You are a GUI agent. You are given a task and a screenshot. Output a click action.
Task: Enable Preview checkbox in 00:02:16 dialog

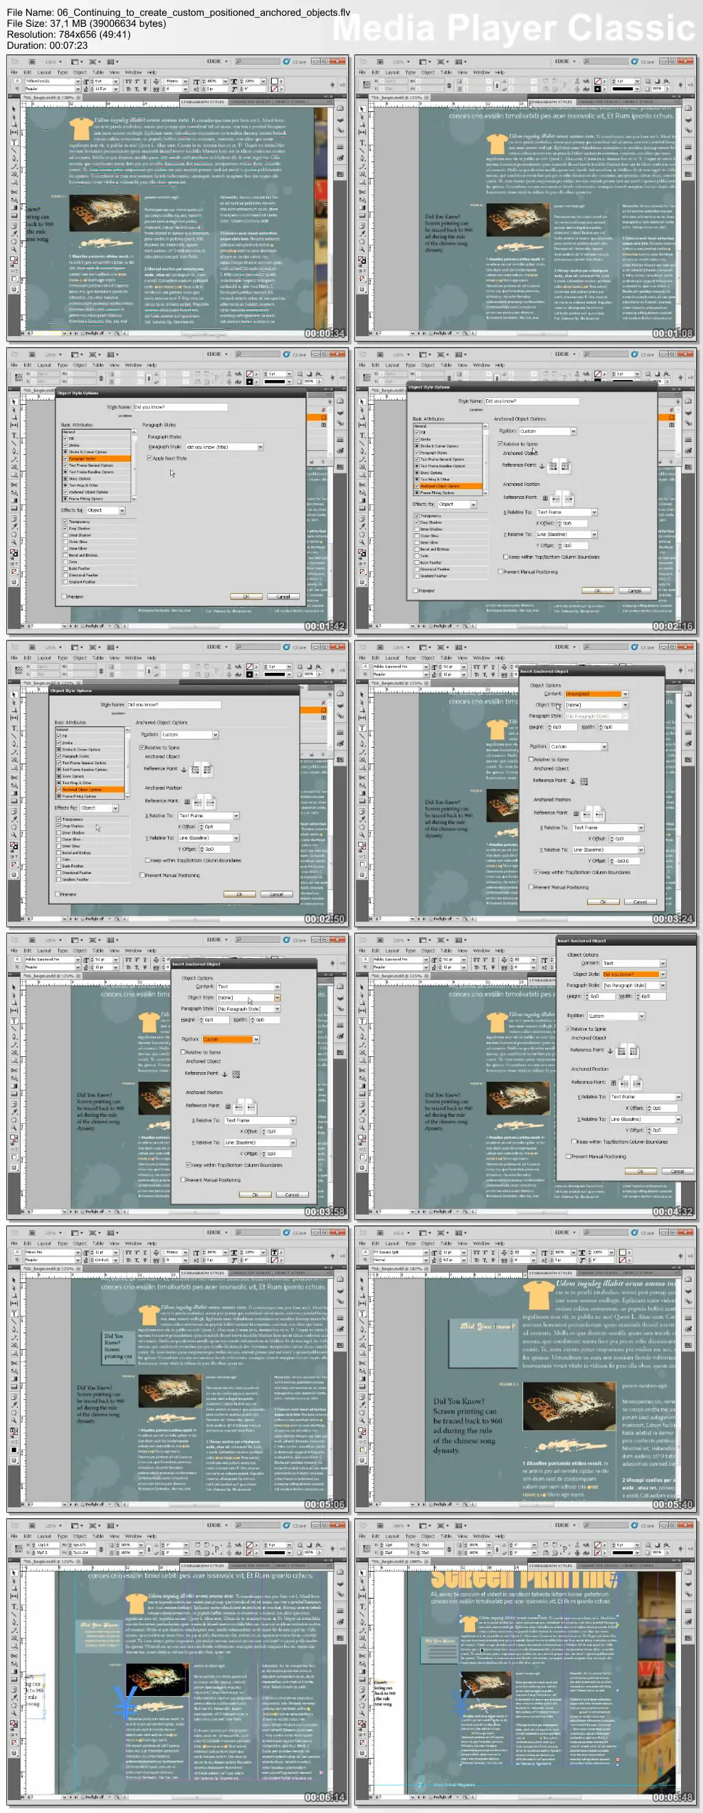click(415, 590)
